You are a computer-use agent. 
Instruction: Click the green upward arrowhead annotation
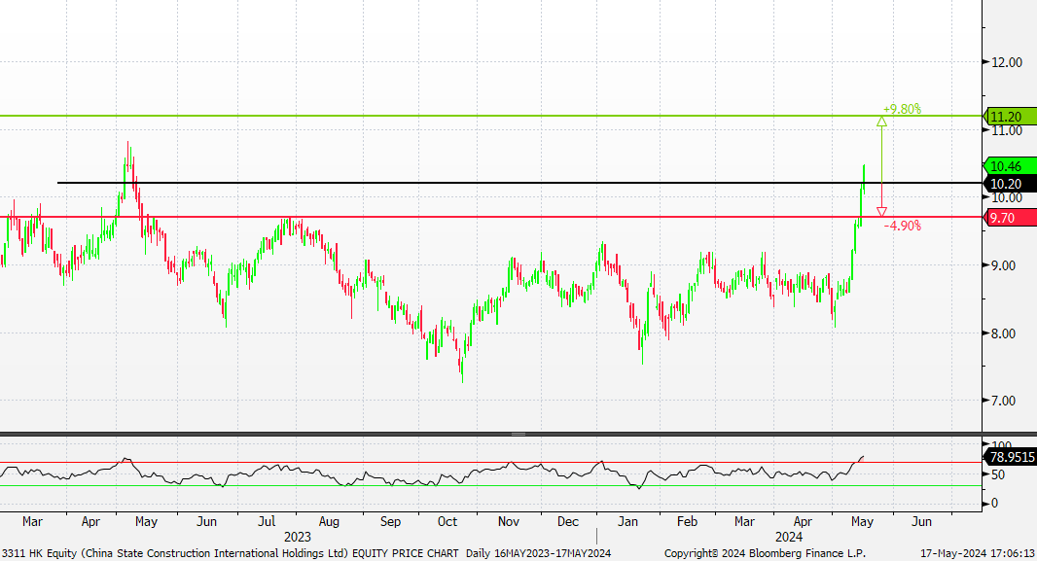click(x=881, y=122)
